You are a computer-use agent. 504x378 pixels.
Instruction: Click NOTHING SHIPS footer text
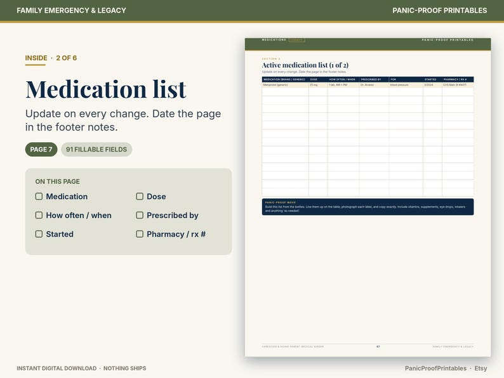124,368
